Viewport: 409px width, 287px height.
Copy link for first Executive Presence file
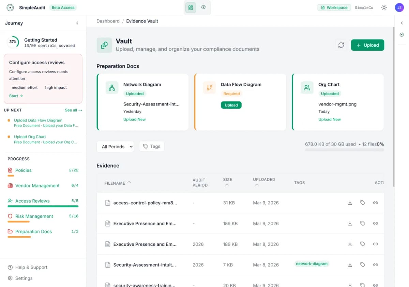coord(375,223)
